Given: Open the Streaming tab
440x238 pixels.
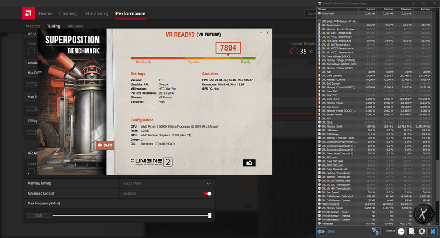Looking at the screenshot, I should pos(96,13).
